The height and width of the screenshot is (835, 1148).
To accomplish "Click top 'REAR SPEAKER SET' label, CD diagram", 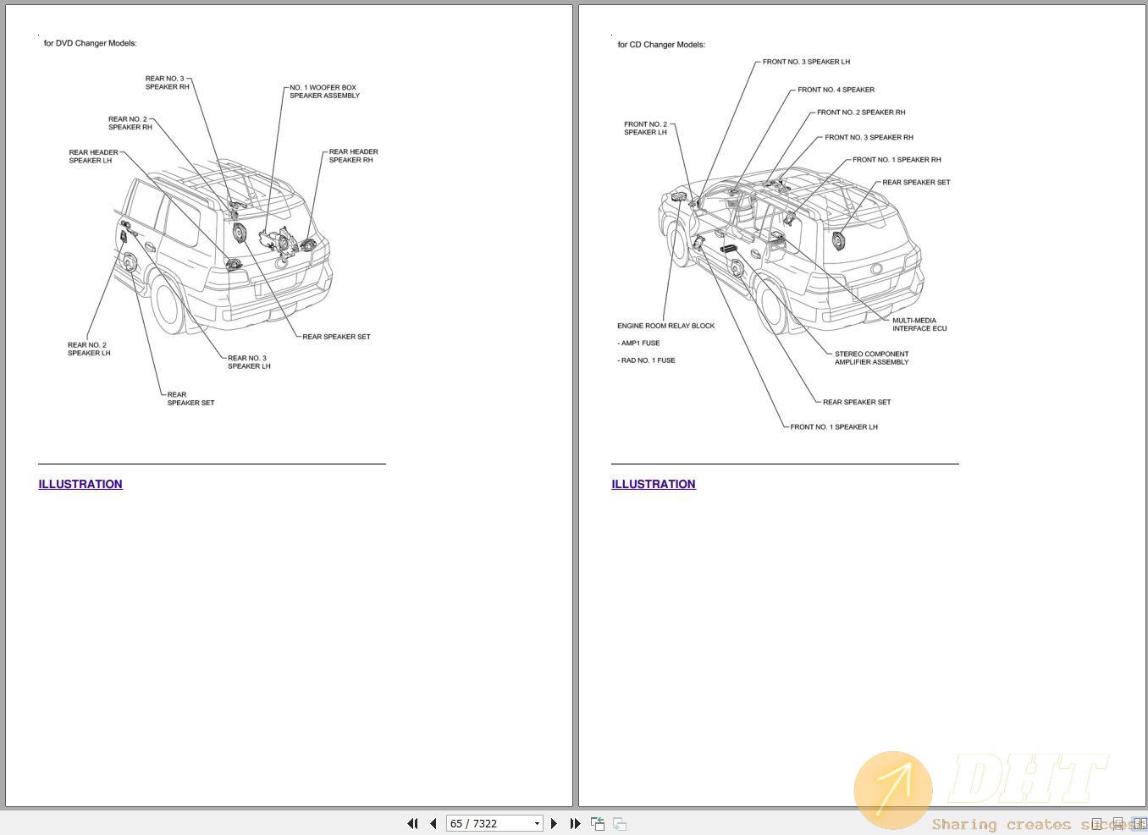I will point(916,183).
